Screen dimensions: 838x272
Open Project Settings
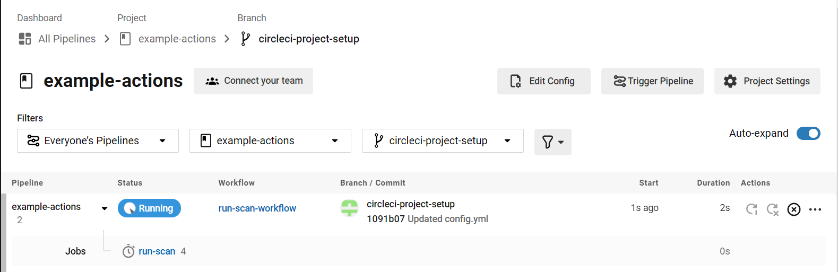click(767, 81)
